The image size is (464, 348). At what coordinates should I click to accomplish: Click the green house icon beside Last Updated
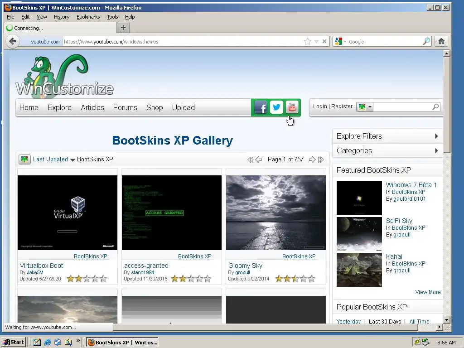(24, 159)
